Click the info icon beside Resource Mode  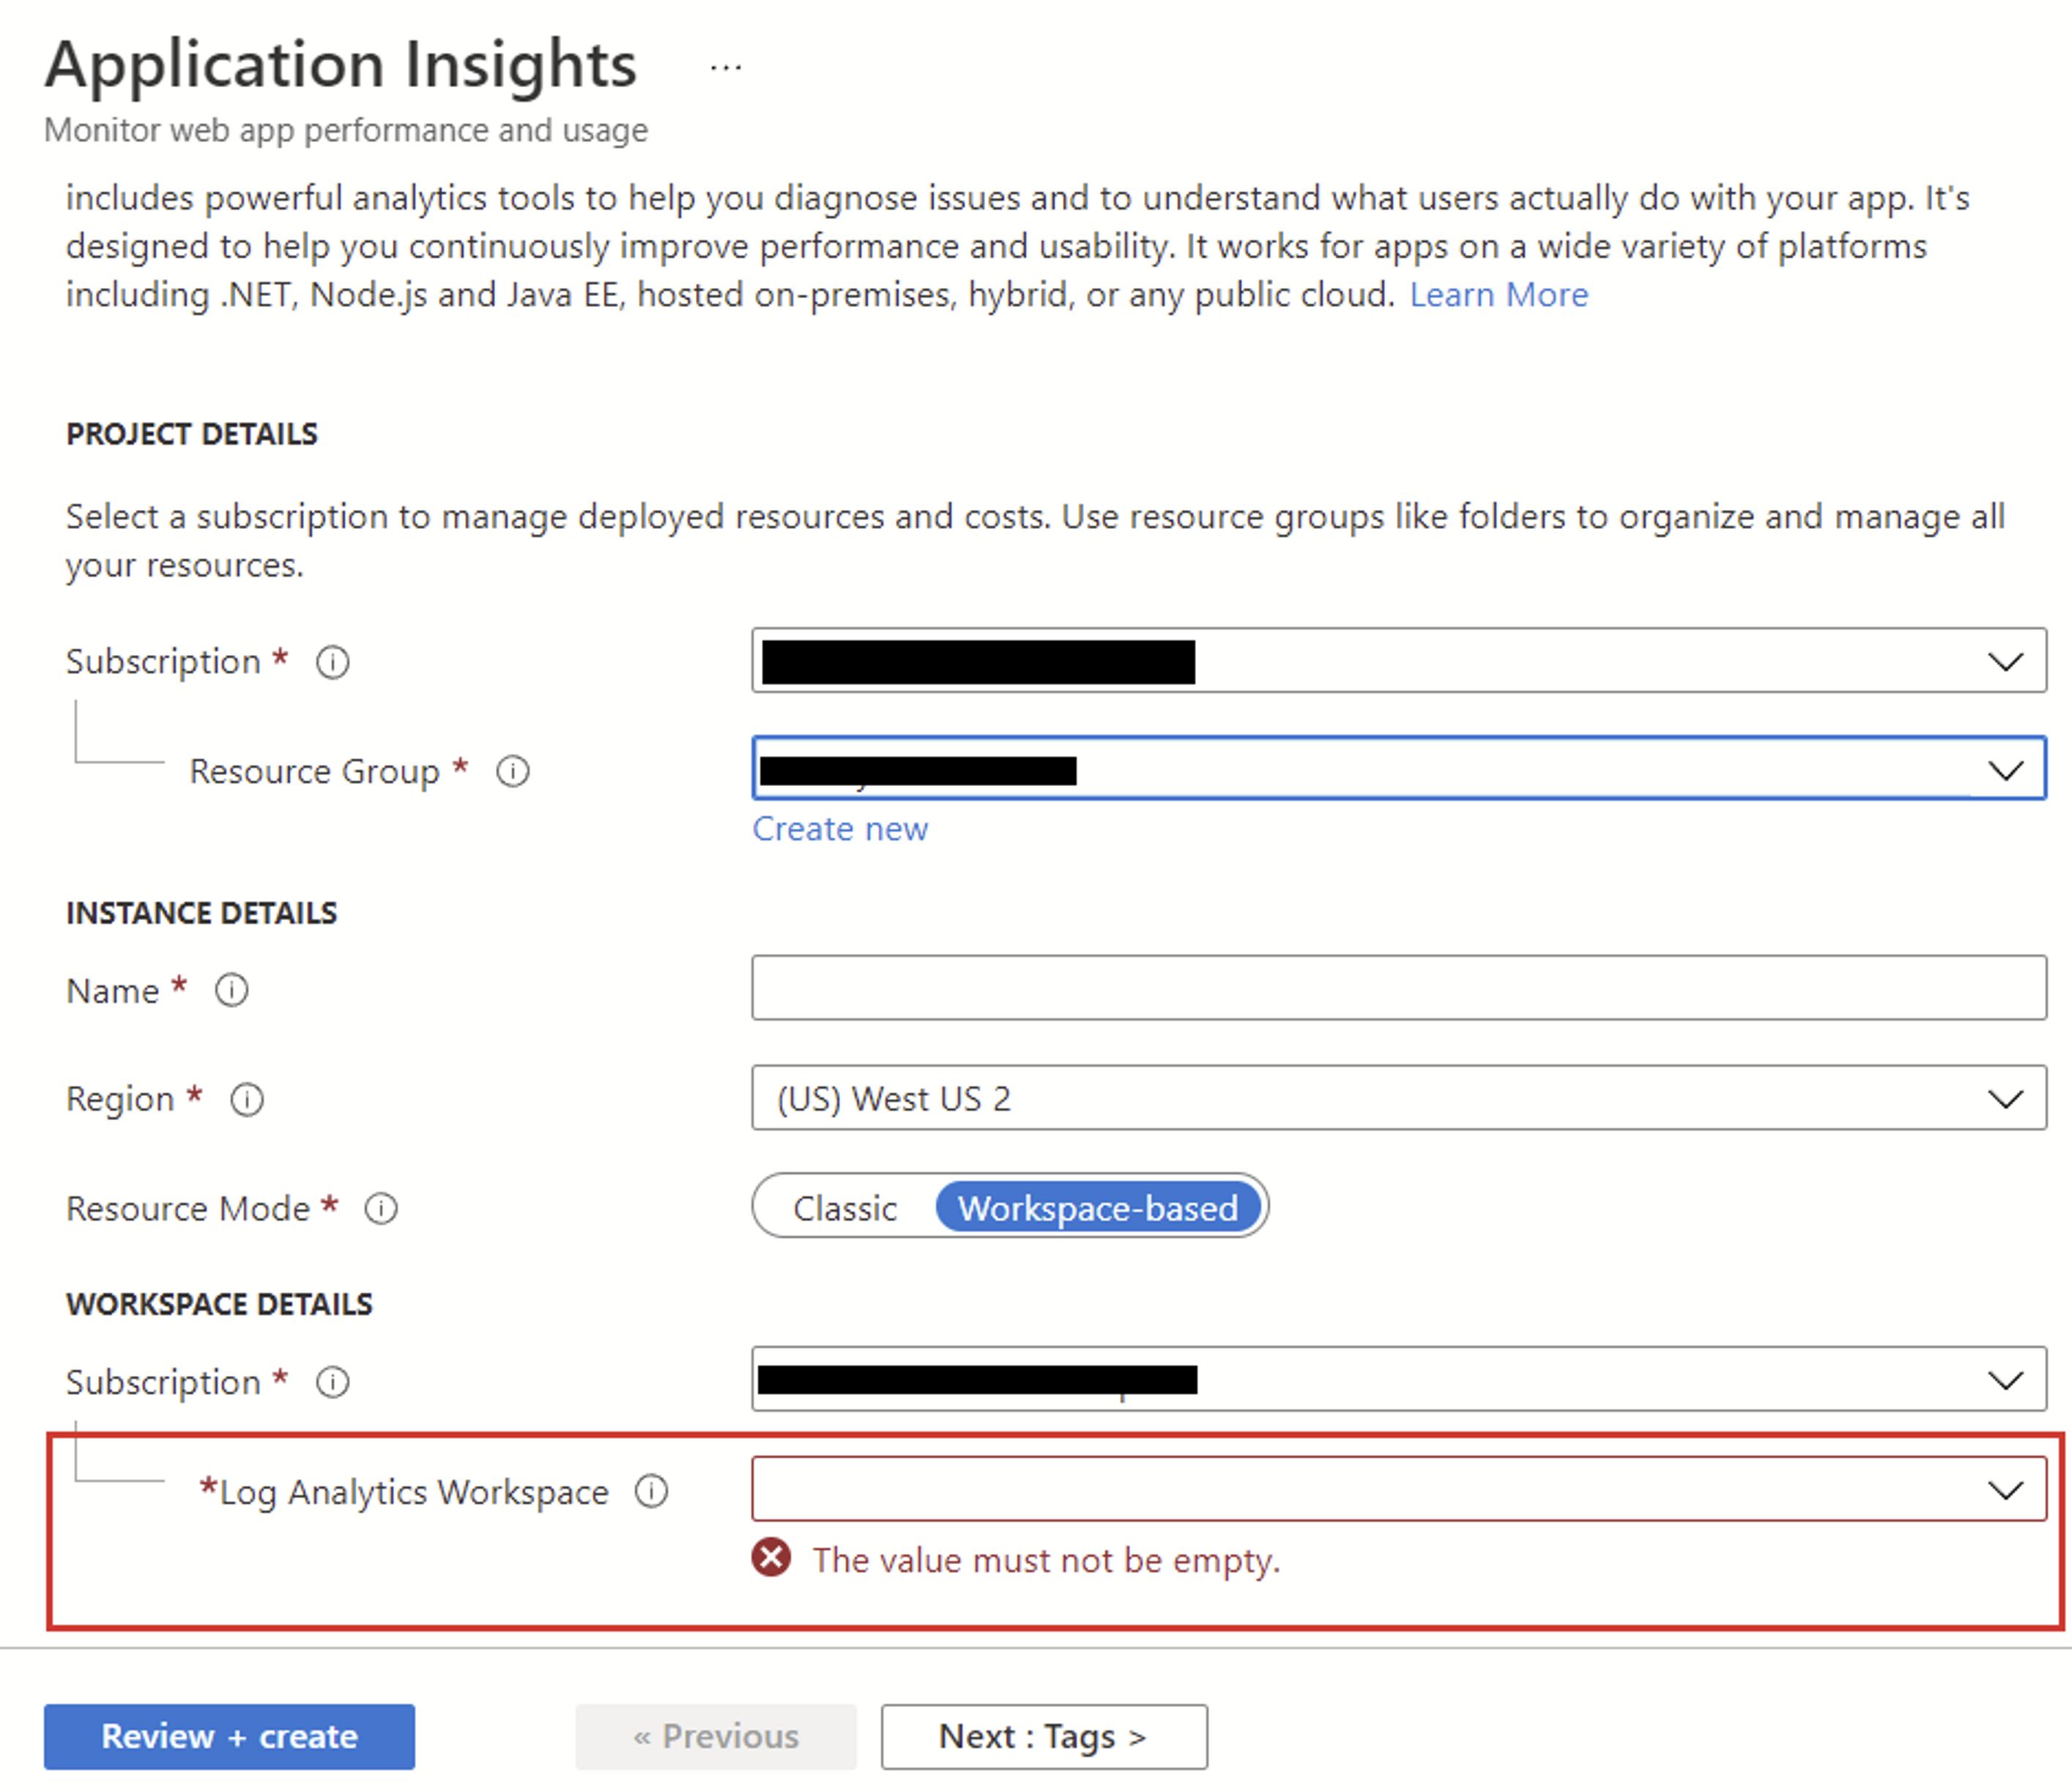pos(381,1208)
